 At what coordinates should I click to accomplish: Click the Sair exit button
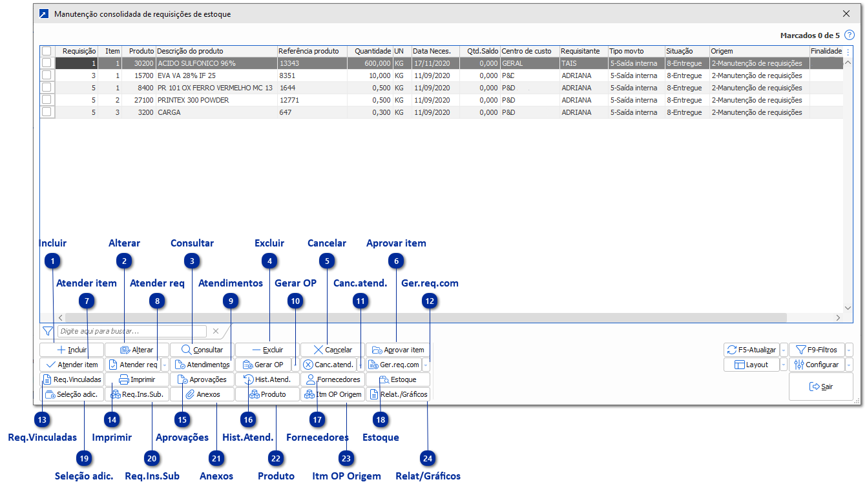click(x=820, y=387)
